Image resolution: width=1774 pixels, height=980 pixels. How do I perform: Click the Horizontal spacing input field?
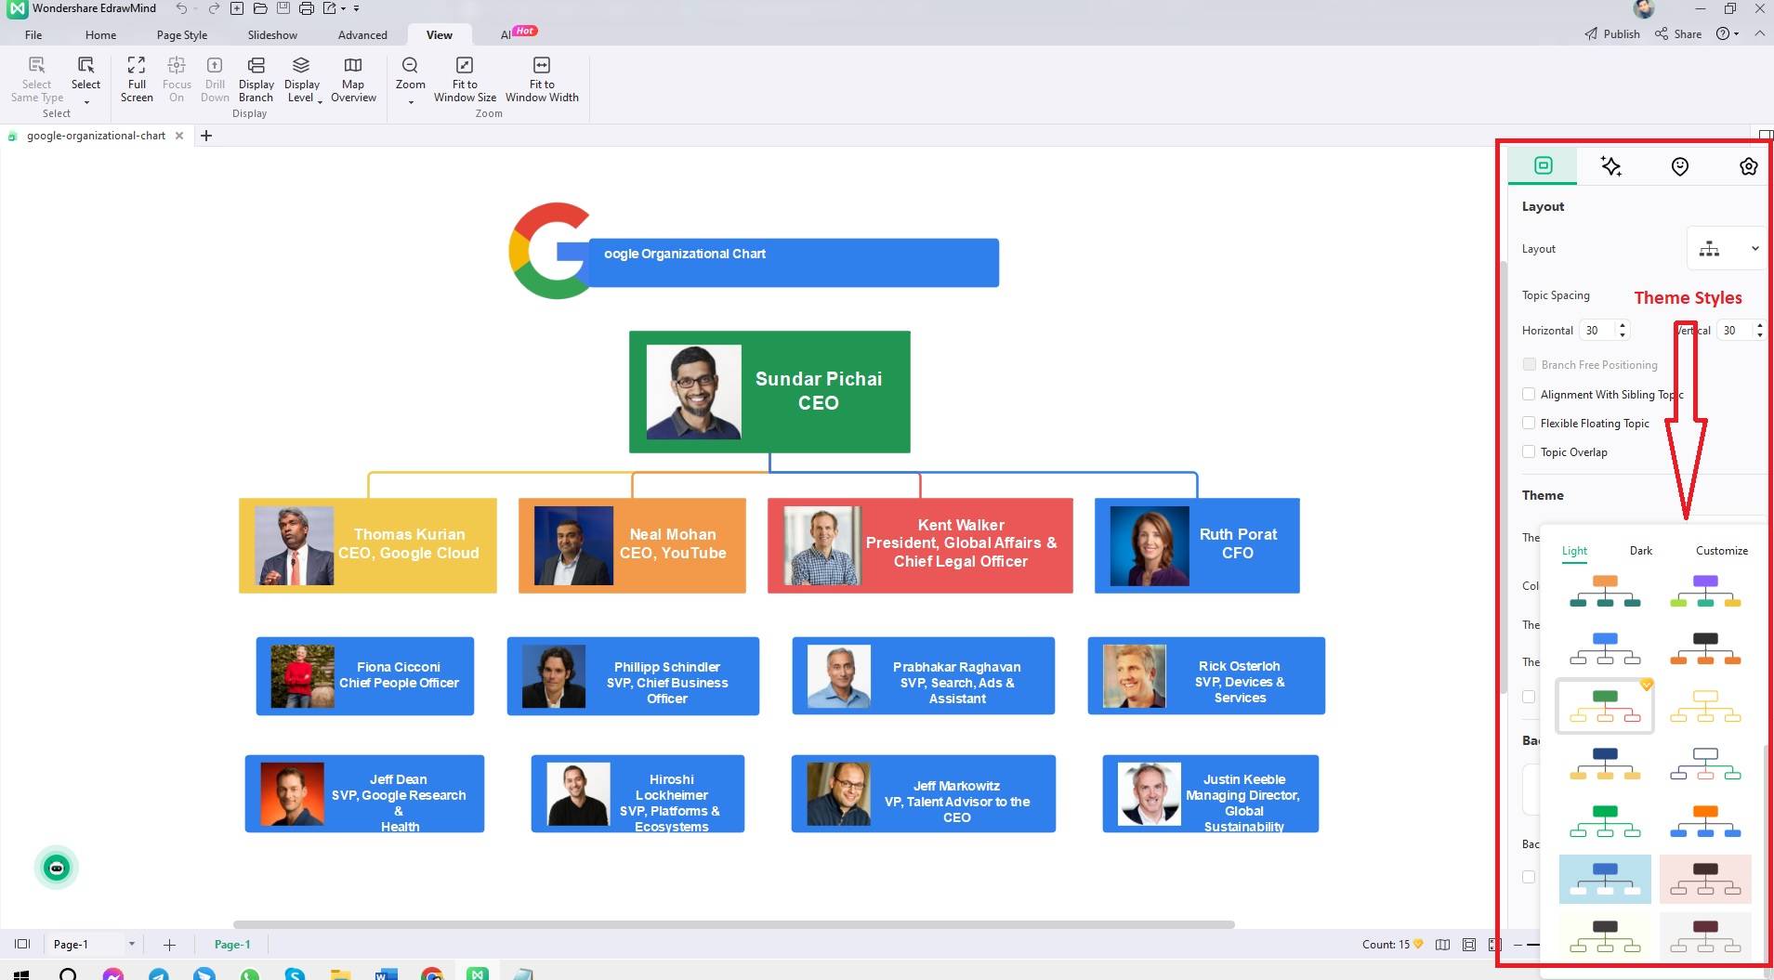[1598, 331]
